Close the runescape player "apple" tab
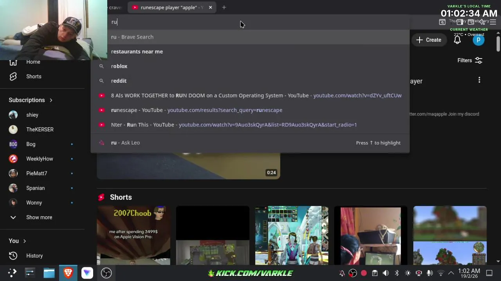This screenshot has width=501, height=281. (x=210, y=7)
